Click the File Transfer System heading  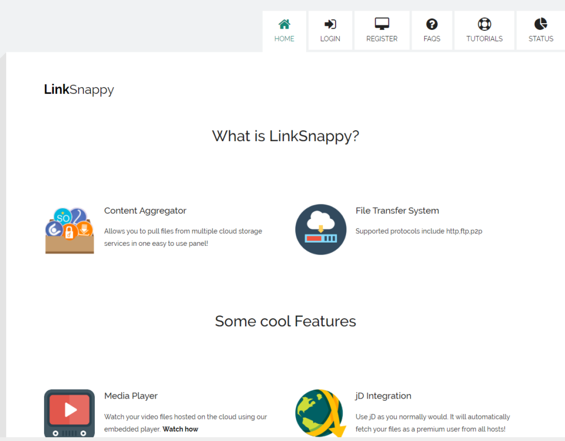point(397,211)
